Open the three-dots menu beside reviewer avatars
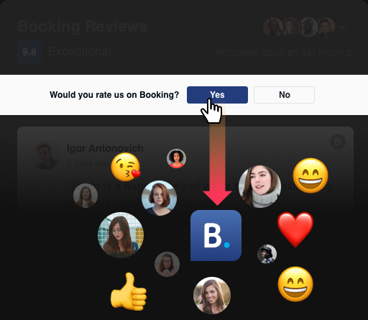368x320 pixels. pyautogui.click(x=343, y=27)
